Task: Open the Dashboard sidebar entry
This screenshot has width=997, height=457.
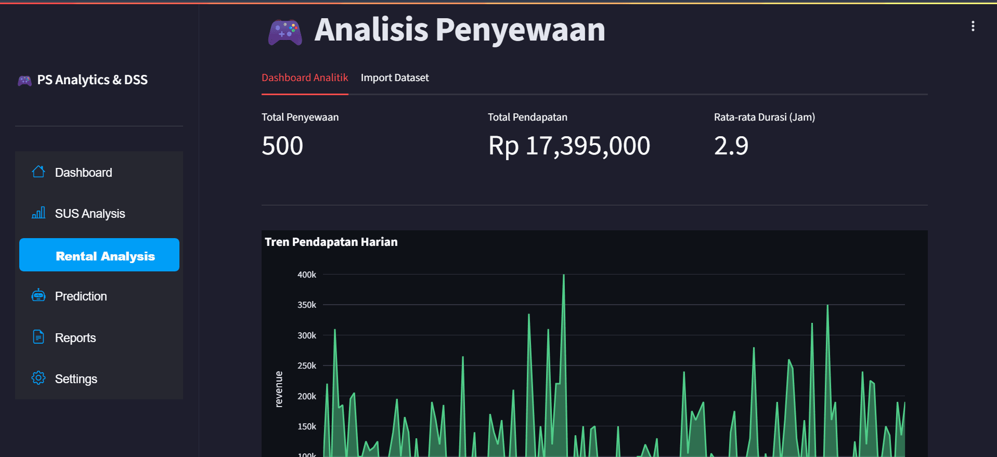Action: click(99, 172)
